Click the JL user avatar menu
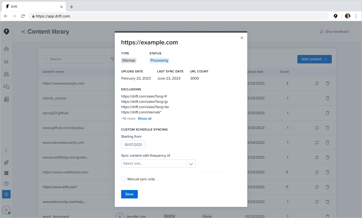Viewport: 362px width, 218px height. (x=6, y=210)
